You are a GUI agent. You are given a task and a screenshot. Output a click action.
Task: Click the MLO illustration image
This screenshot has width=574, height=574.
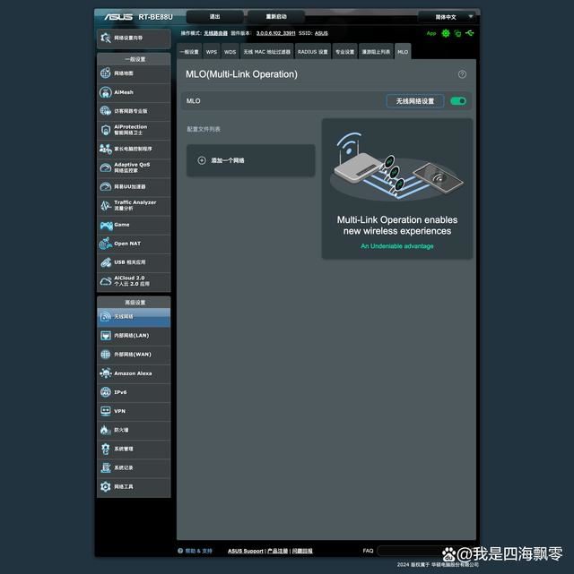pos(397,167)
